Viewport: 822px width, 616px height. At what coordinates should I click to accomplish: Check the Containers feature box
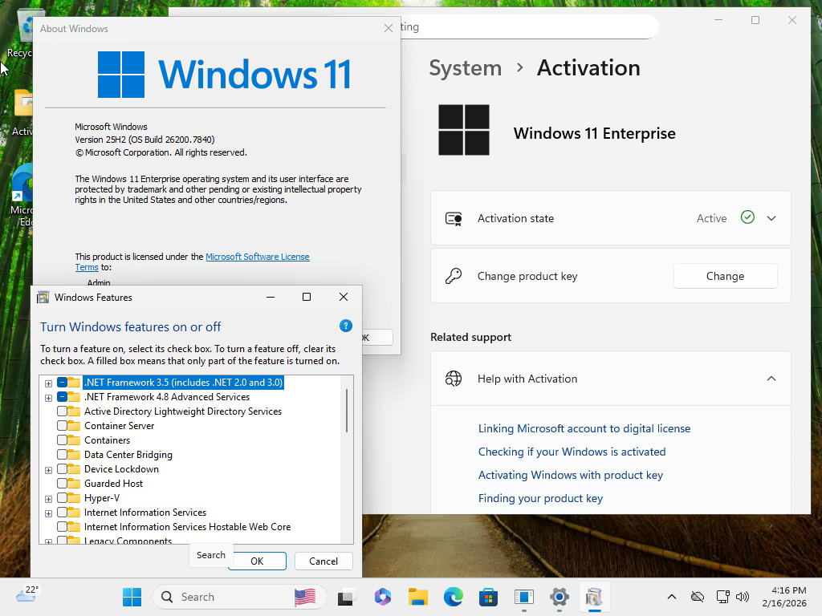(x=62, y=440)
